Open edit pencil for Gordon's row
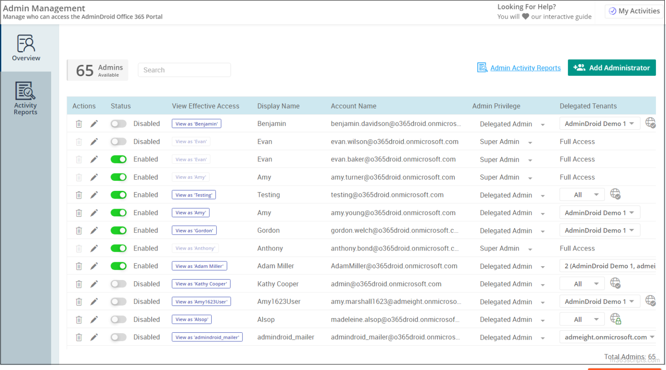666x370 pixels. coord(94,230)
